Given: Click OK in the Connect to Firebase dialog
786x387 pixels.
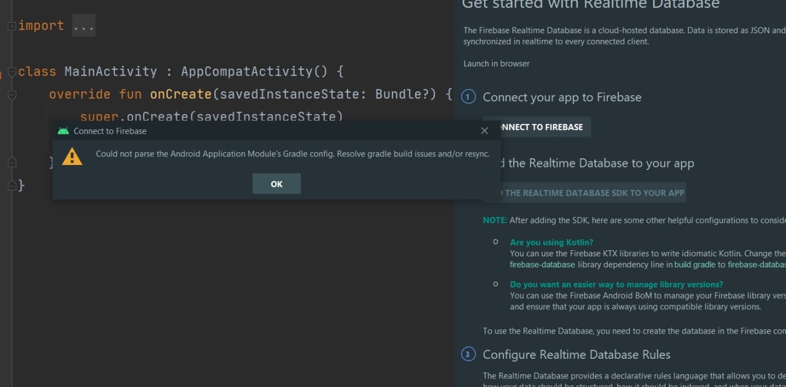Looking at the screenshot, I should 276,184.
